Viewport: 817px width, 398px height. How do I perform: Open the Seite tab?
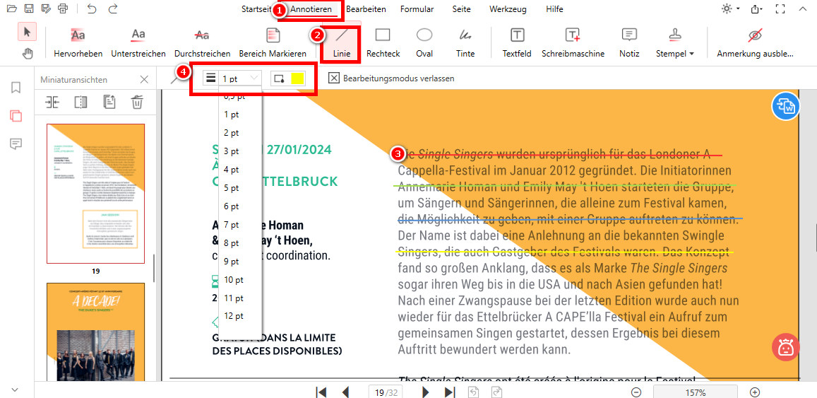coord(462,9)
